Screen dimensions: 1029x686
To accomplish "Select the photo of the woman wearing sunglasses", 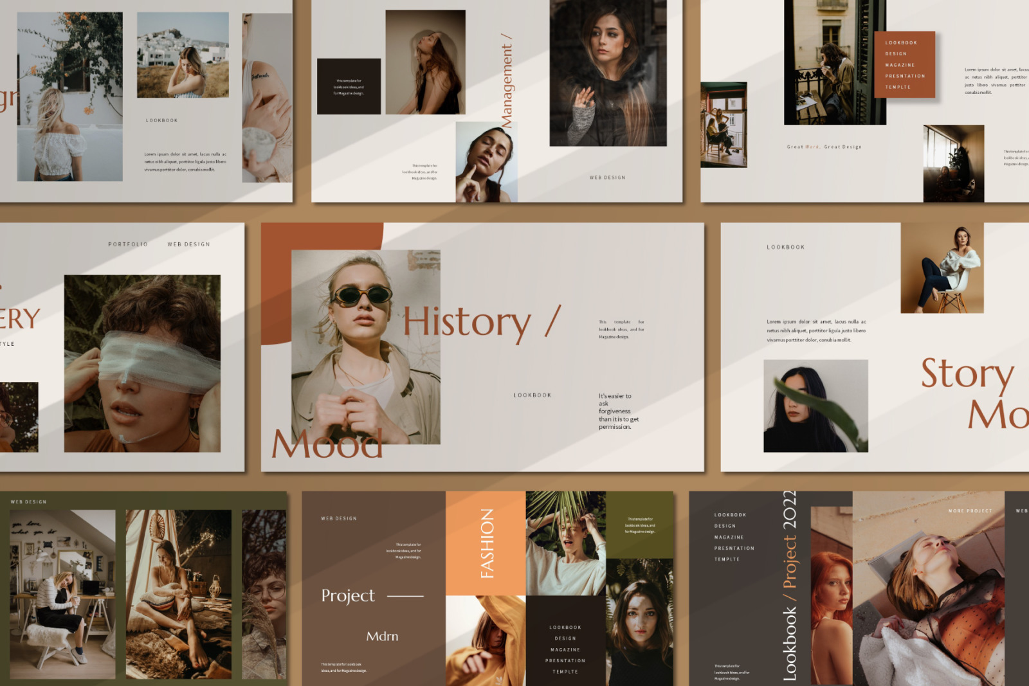I will 365,346.
